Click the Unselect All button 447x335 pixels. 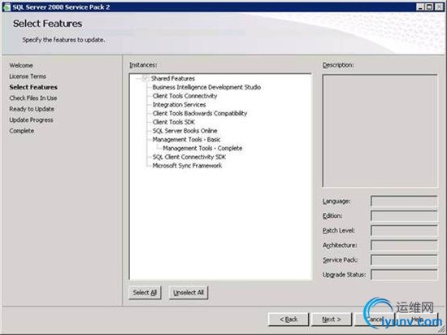click(x=189, y=293)
